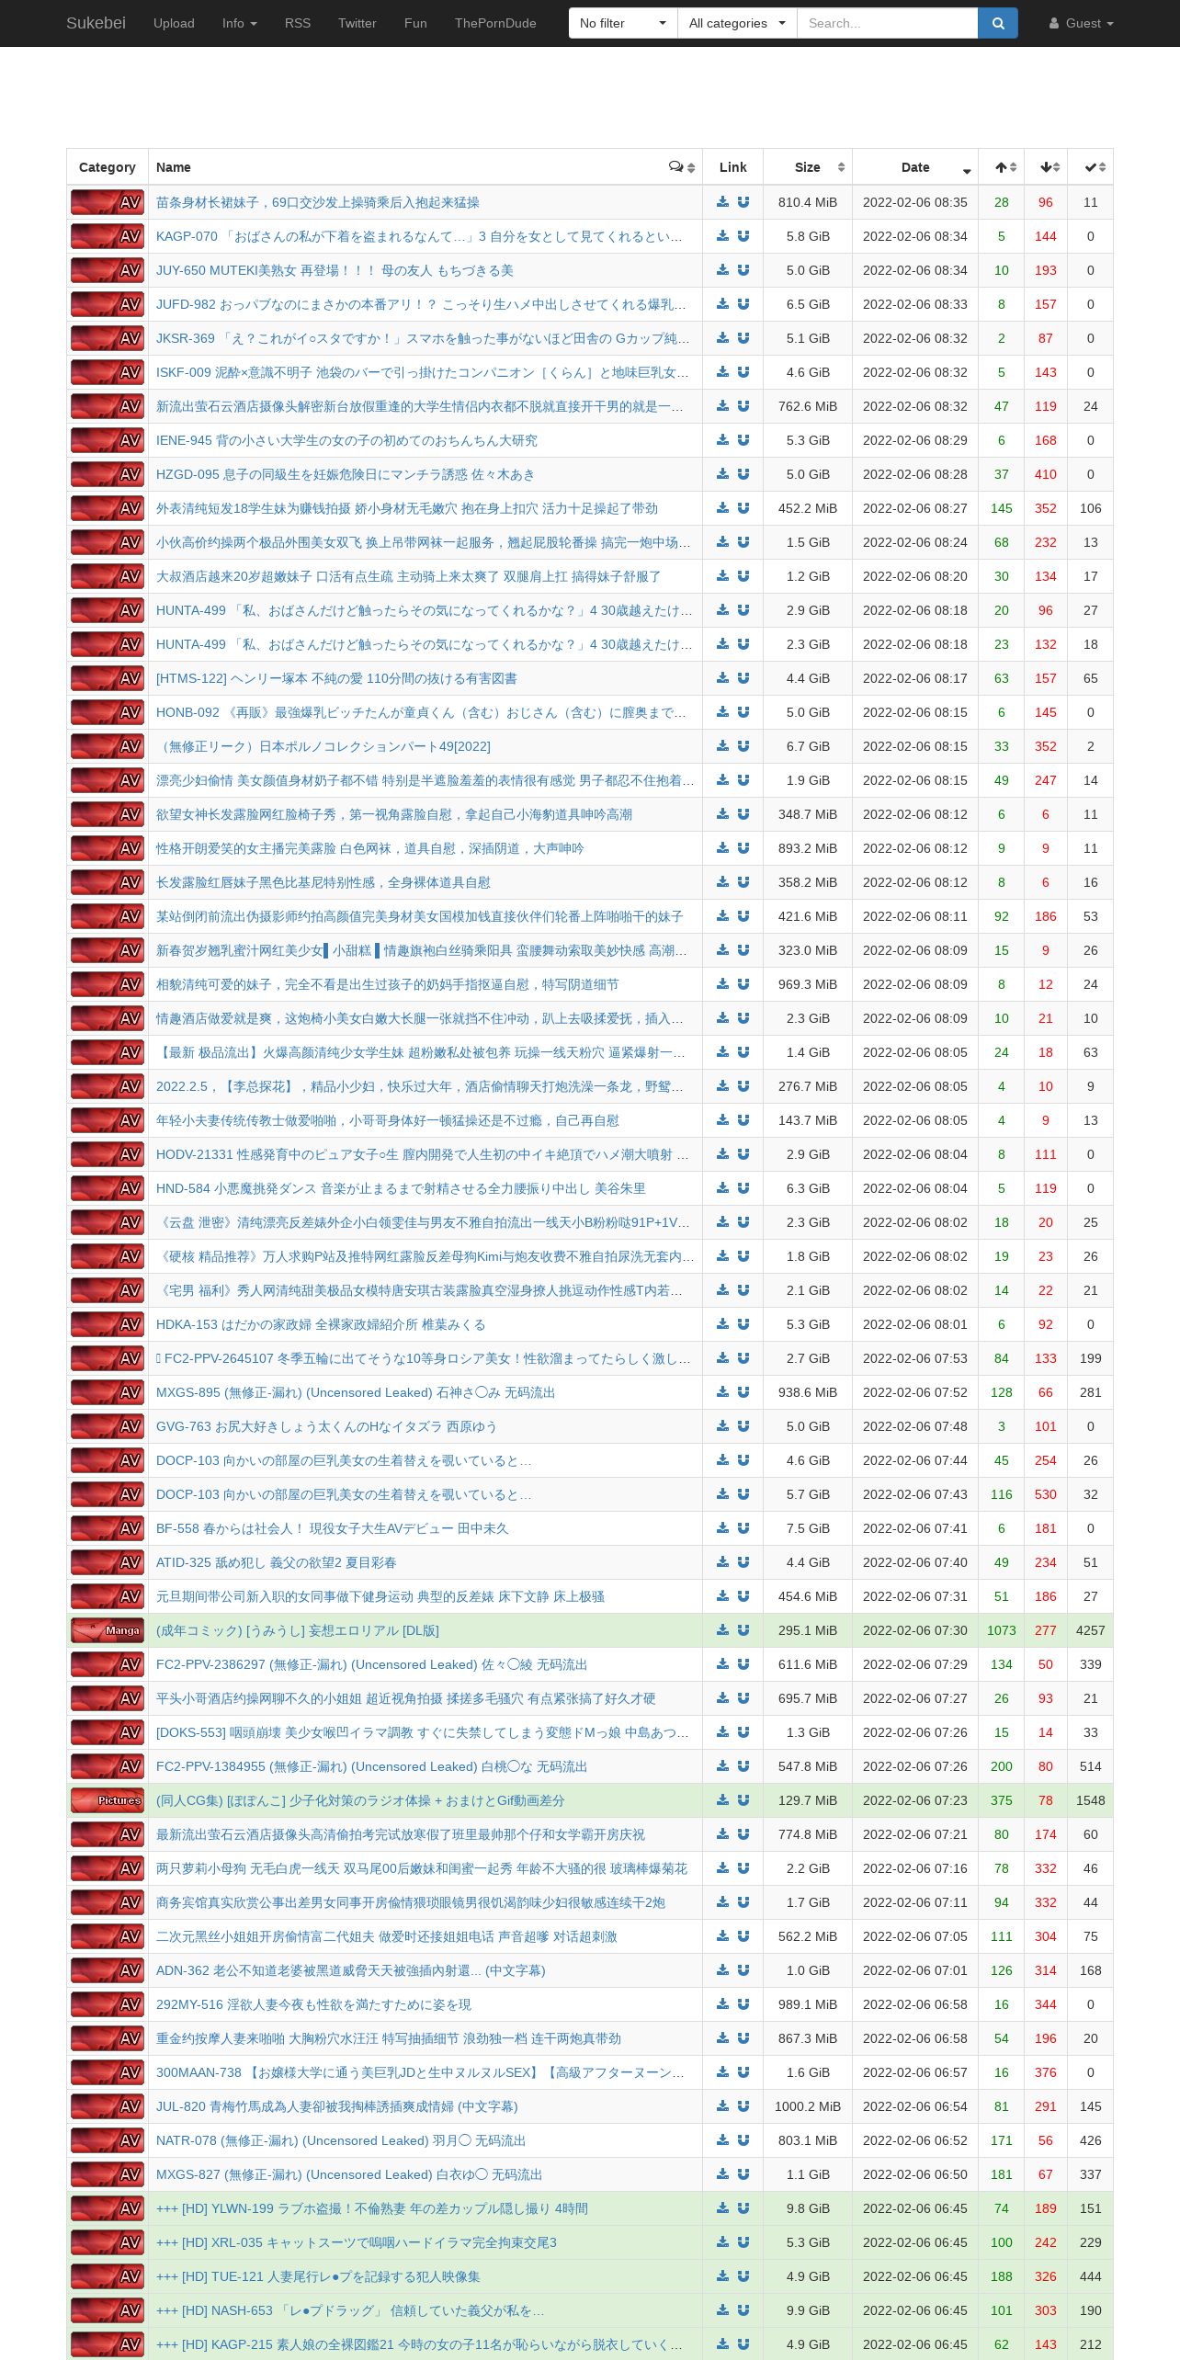Download torrent file for YLWN-199 row
1180x2360 pixels.
click(723, 2208)
